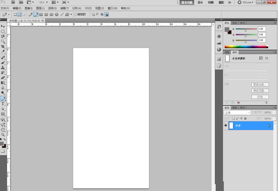Select the Crop tool in the toolbox
Image resolution: width=278 pixels, height=191 pixels.
3,46
